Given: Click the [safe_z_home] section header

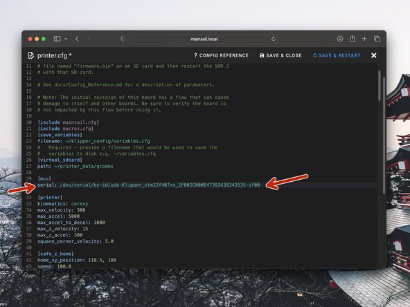Looking at the screenshot, I should click(x=55, y=254).
